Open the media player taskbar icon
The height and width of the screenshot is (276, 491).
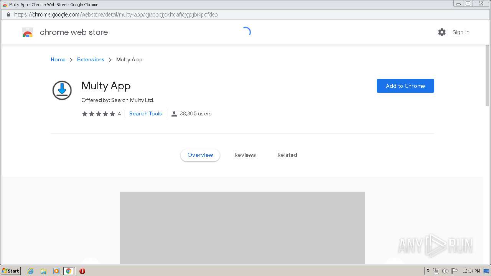coord(56,271)
